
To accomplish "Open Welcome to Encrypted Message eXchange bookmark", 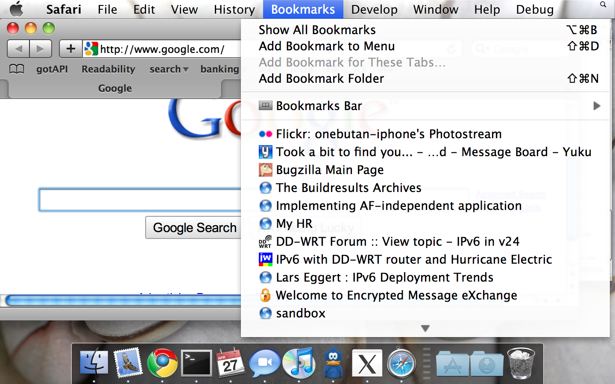I will pyautogui.click(x=425, y=295).
